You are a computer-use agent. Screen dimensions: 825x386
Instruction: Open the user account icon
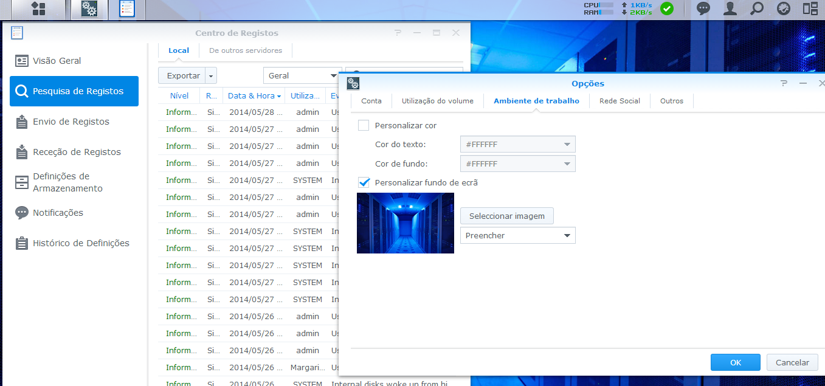[x=730, y=9]
